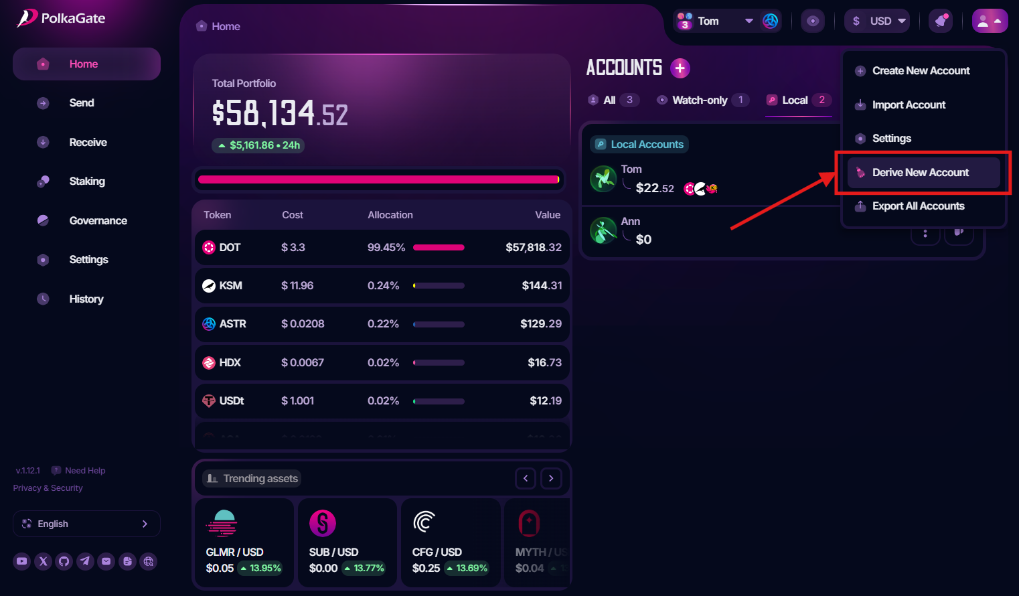Expand the English language selector
Screen dimensions: 1019x596
(86, 524)
